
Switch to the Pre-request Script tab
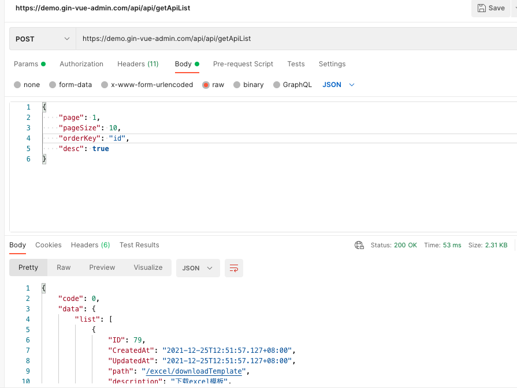click(x=243, y=63)
